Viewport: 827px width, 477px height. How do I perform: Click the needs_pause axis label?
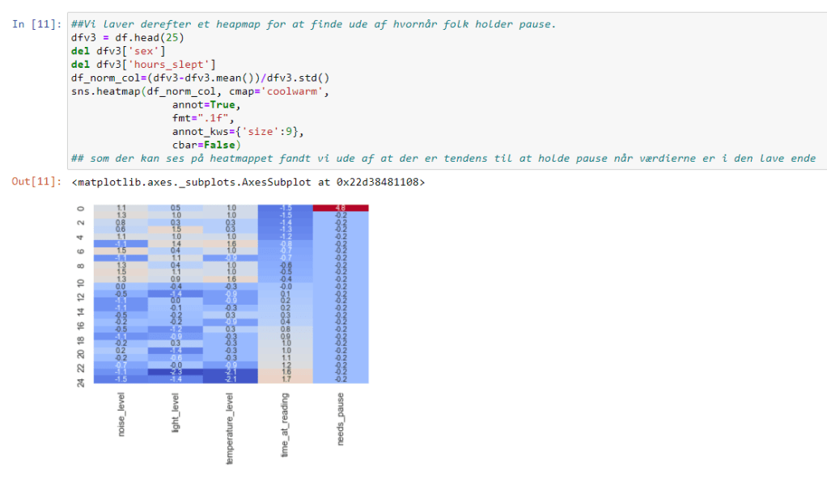point(341,420)
